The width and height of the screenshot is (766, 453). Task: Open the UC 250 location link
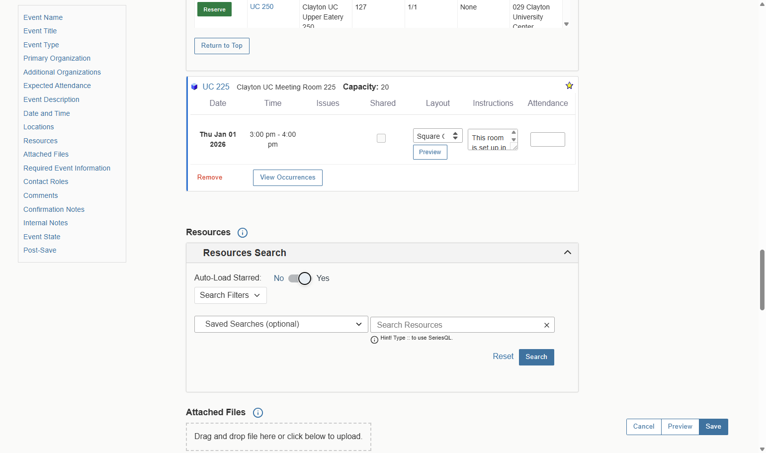tap(261, 7)
